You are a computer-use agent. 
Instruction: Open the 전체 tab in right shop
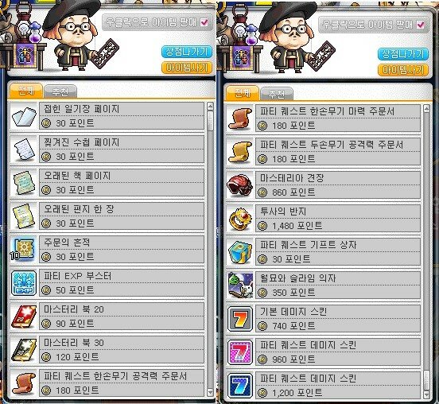243,93
